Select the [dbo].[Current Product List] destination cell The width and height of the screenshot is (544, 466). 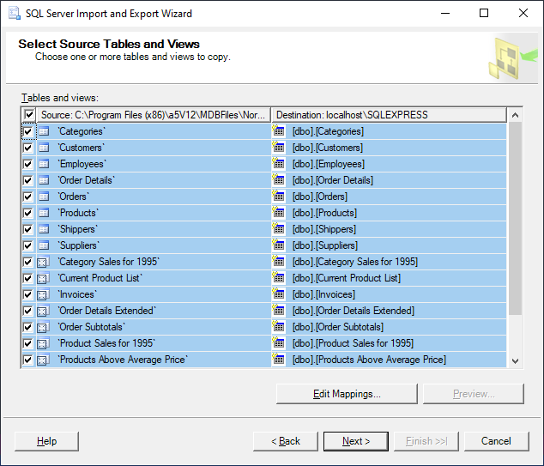389,278
